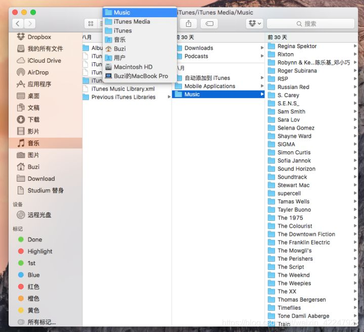The width and height of the screenshot is (364, 332).
Task: Select the Timeflies folder
Action: [x=312, y=308]
